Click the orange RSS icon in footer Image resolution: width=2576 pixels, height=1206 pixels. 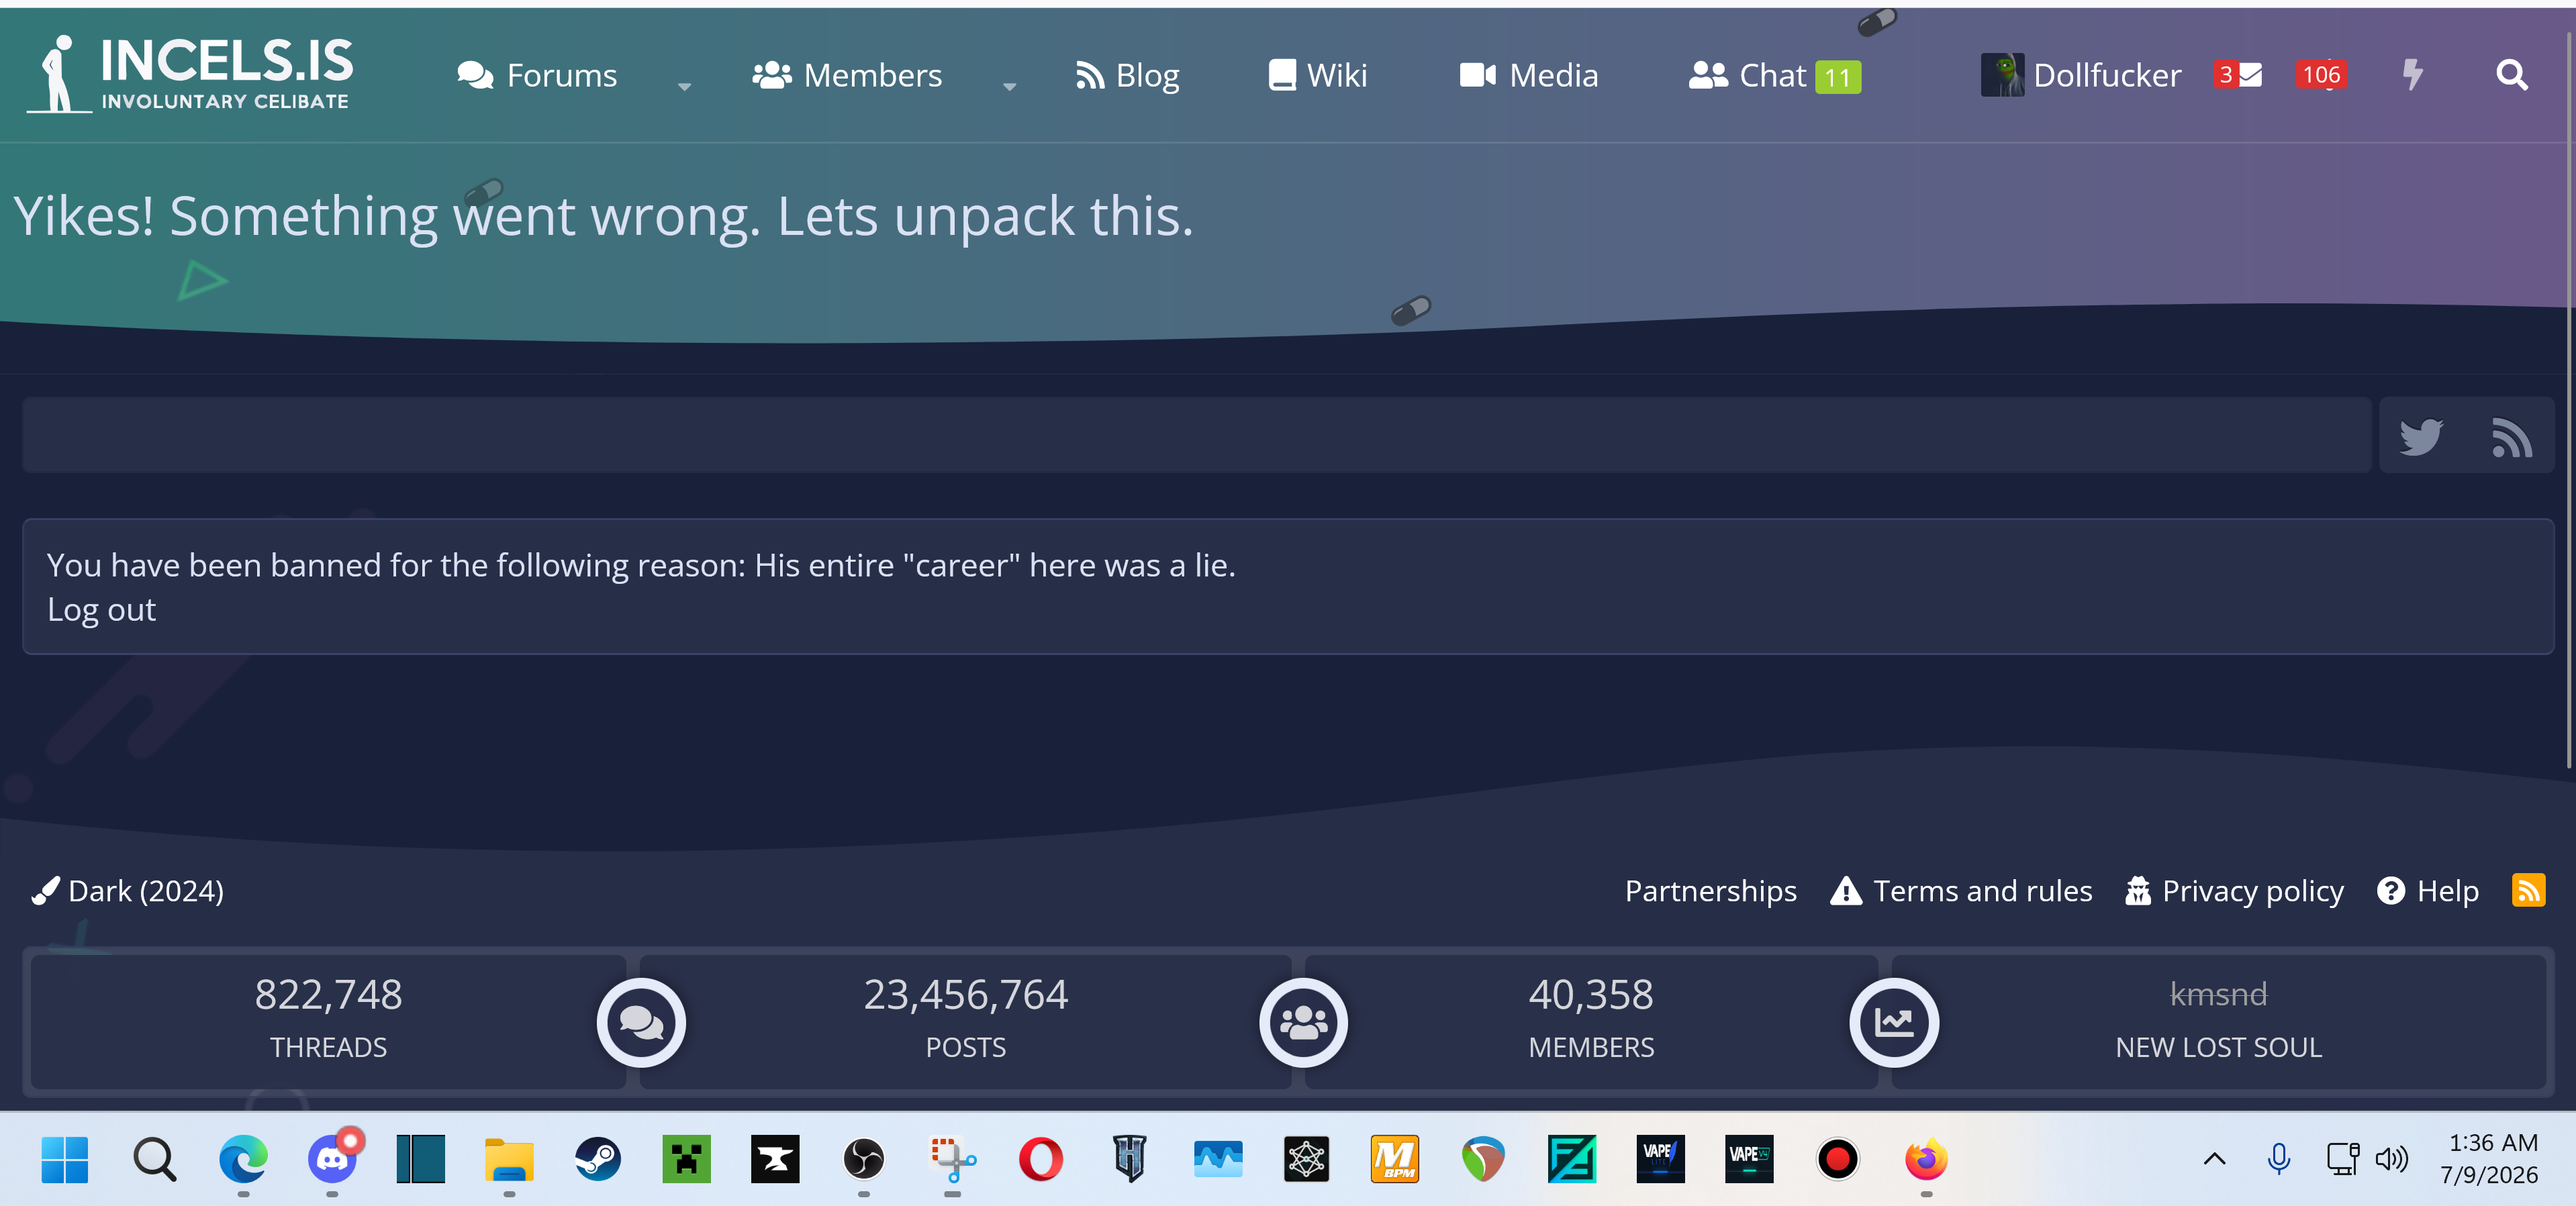click(x=2528, y=890)
